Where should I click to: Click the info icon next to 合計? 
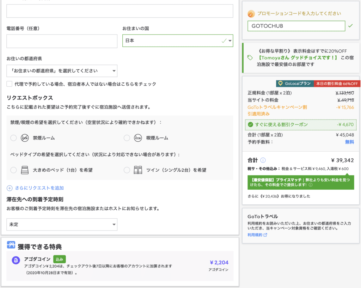[263, 160]
